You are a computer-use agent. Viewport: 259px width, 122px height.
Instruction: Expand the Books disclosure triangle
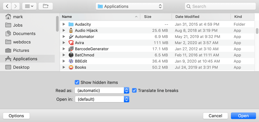click(x=64, y=67)
